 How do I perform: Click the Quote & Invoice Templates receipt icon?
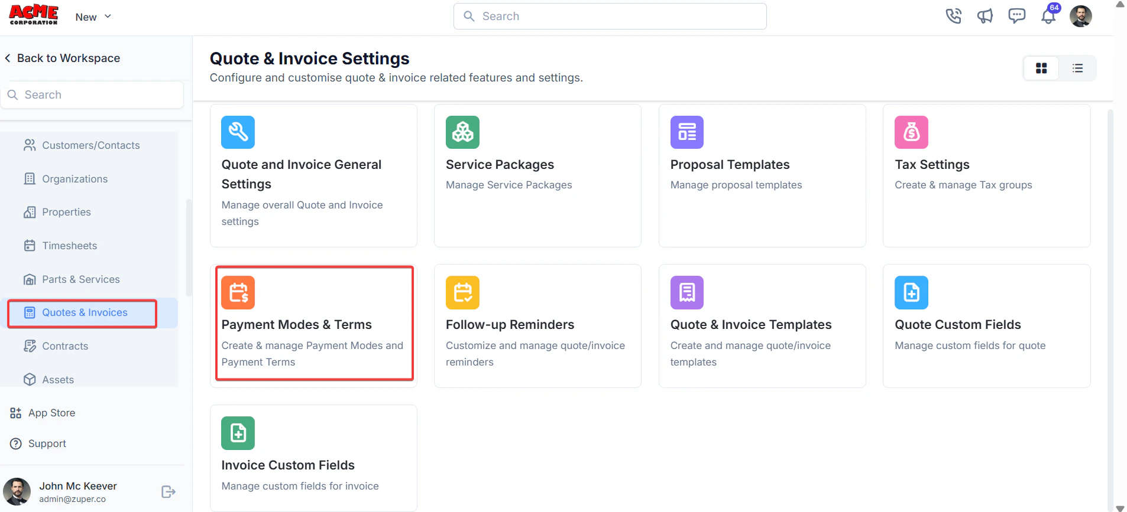(x=687, y=292)
